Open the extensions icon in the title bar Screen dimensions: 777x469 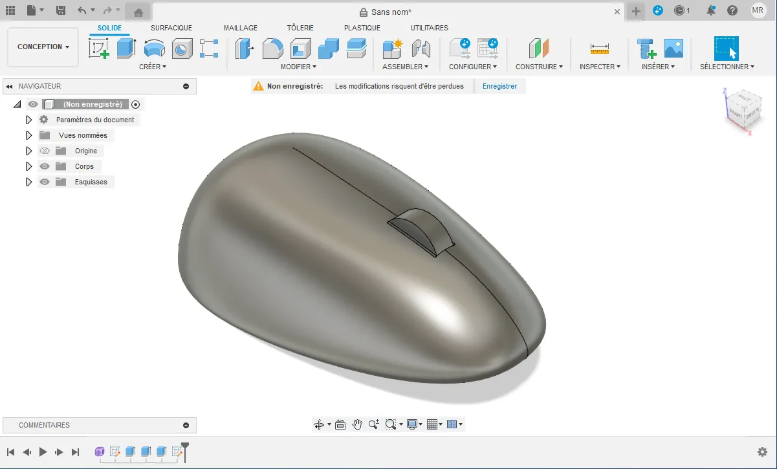pyautogui.click(x=658, y=10)
